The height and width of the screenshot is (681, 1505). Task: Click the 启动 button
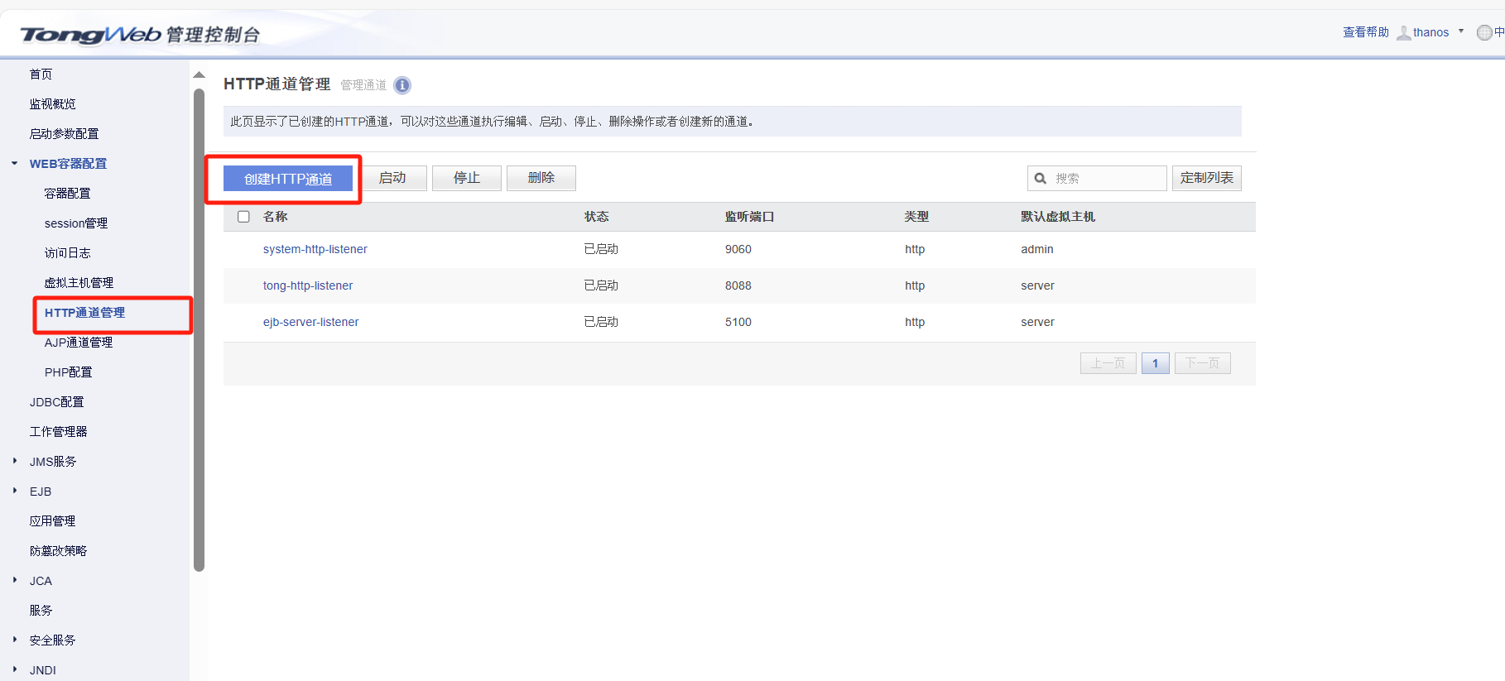point(392,178)
